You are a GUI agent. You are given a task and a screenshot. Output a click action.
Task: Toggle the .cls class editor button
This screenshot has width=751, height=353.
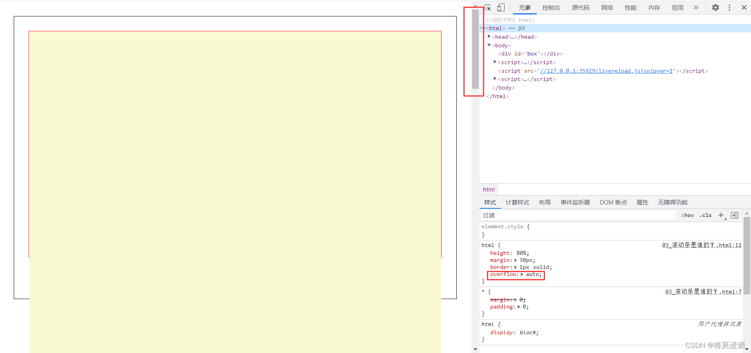[706, 215]
